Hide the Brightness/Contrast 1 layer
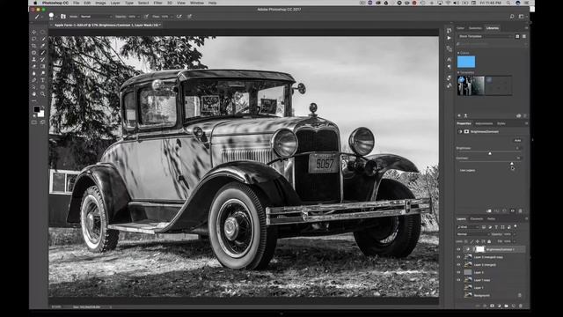This screenshot has height=317, width=563. 458,249
